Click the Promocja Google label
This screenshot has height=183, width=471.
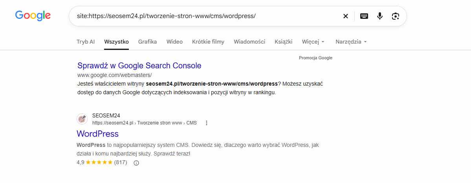pyautogui.click(x=316, y=58)
